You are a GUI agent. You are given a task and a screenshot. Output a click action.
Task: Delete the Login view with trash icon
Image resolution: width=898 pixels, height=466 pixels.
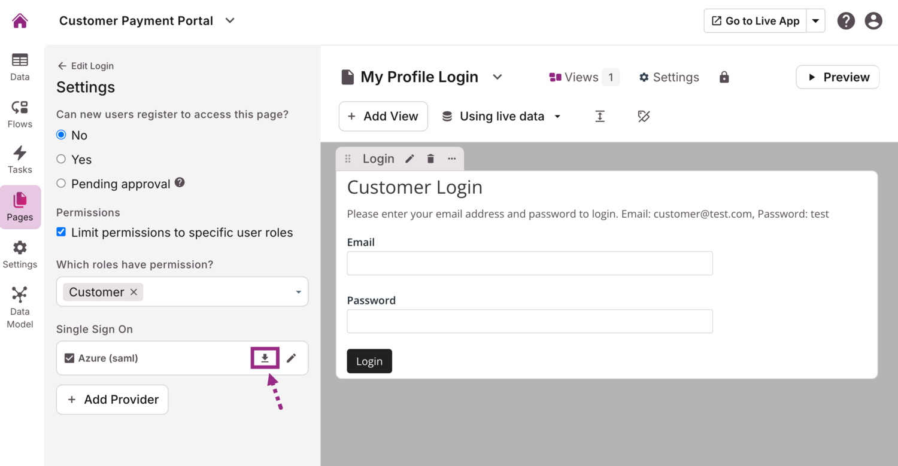tap(430, 159)
